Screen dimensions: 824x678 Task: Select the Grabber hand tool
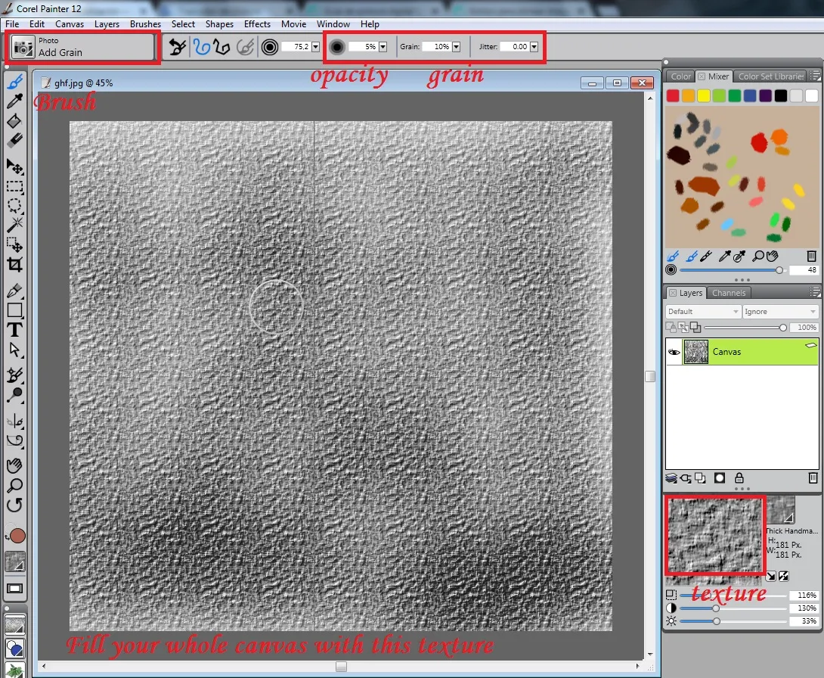[x=14, y=465]
